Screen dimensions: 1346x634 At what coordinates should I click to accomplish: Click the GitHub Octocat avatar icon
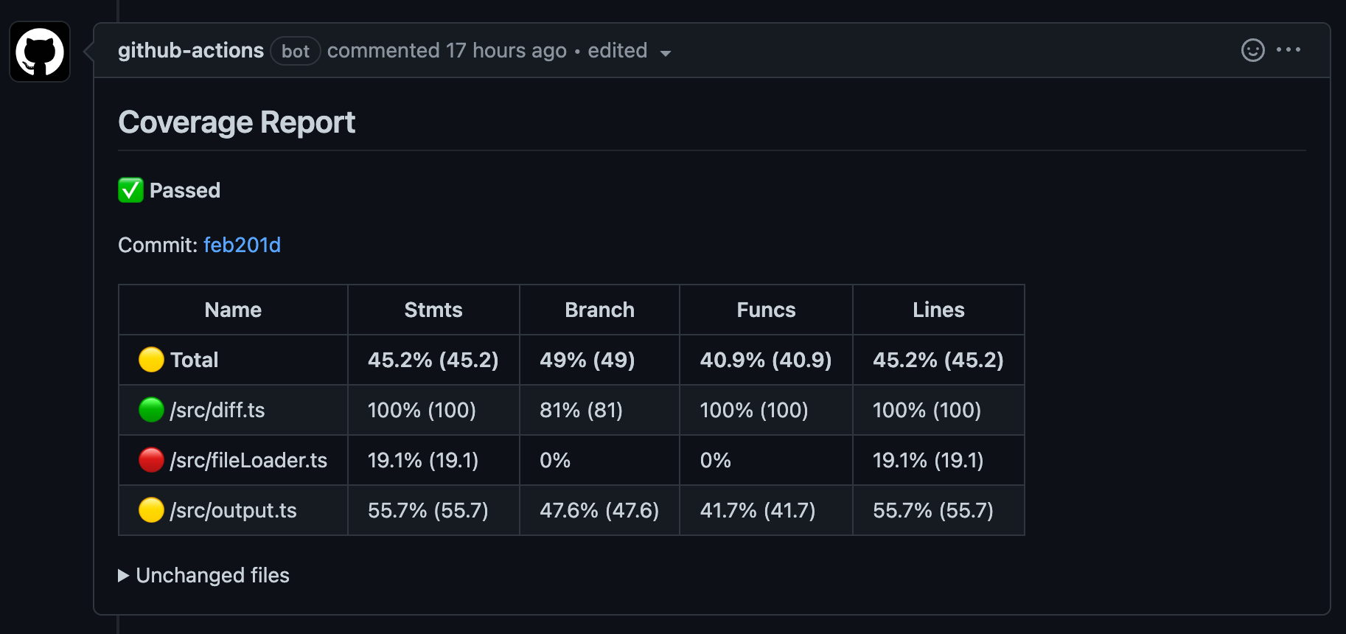(x=40, y=52)
